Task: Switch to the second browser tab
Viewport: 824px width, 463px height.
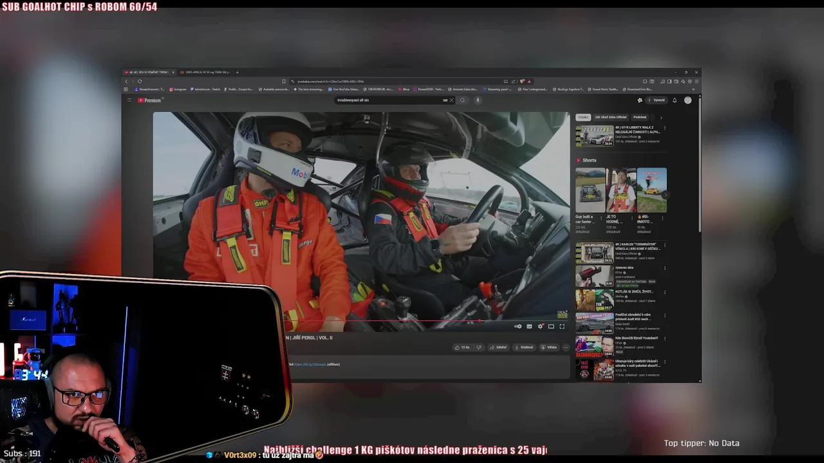Action: tap(205, 72)
